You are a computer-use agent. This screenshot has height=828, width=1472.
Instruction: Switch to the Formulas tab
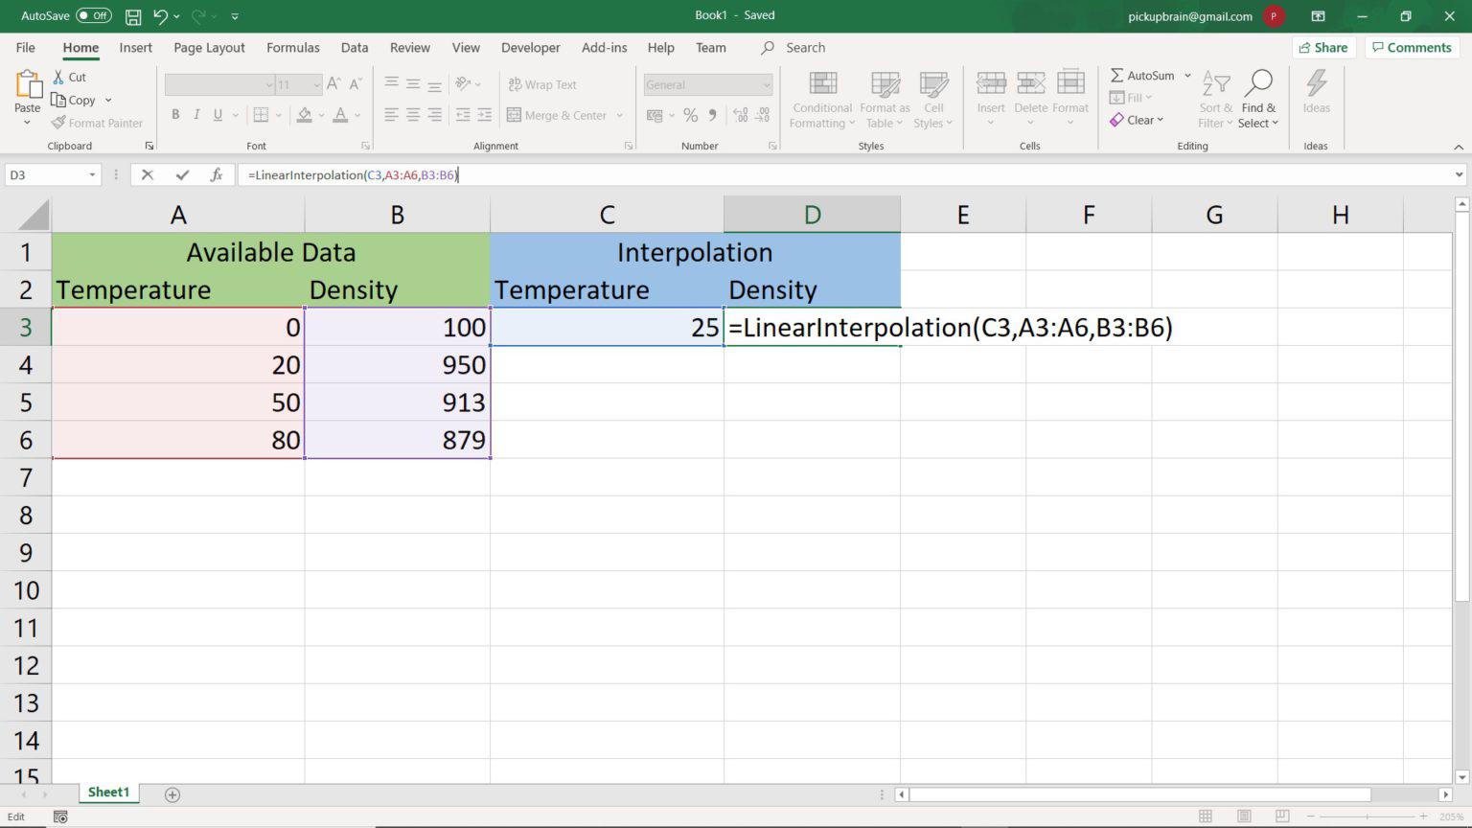point(292,47)
